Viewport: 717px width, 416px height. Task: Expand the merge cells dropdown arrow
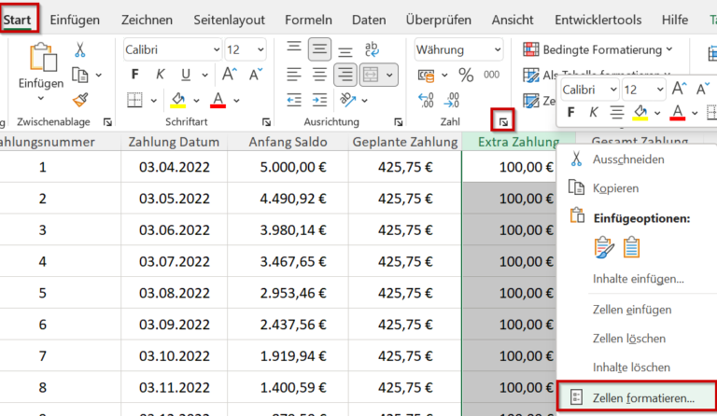tap(389, 75)
